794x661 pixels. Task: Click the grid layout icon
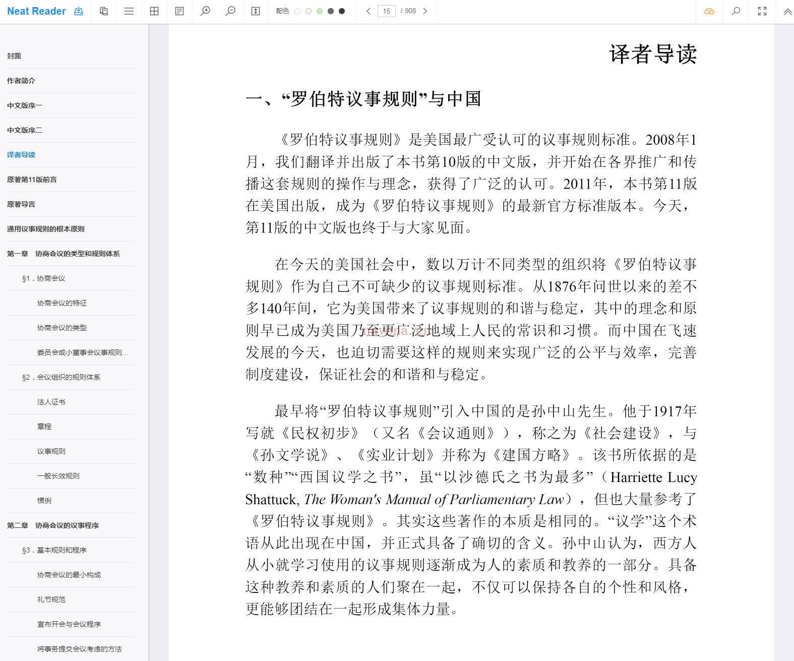coord(154,11)
